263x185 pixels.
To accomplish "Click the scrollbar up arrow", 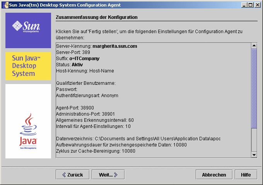I will click(254, 45).
